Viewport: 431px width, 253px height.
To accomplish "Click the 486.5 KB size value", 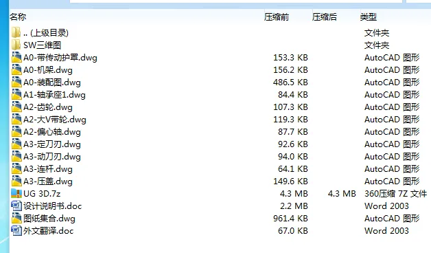I will coord(290,82).
